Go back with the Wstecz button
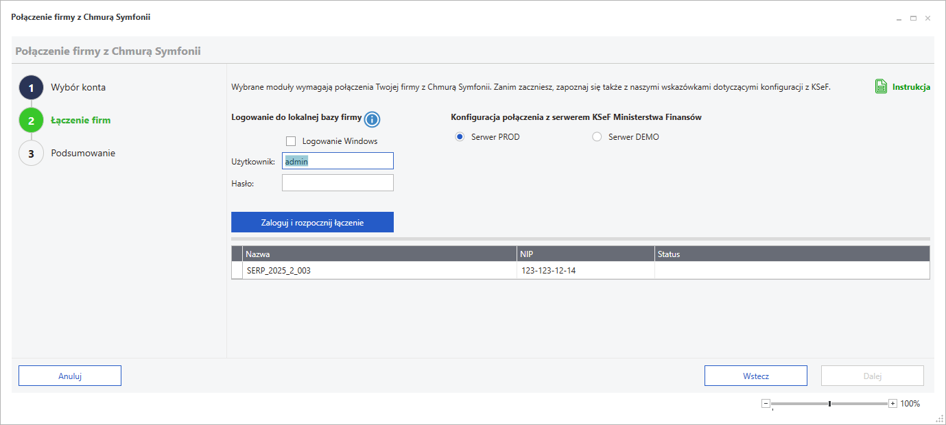Viewport: 946px width, 425px height. [756, 376]
